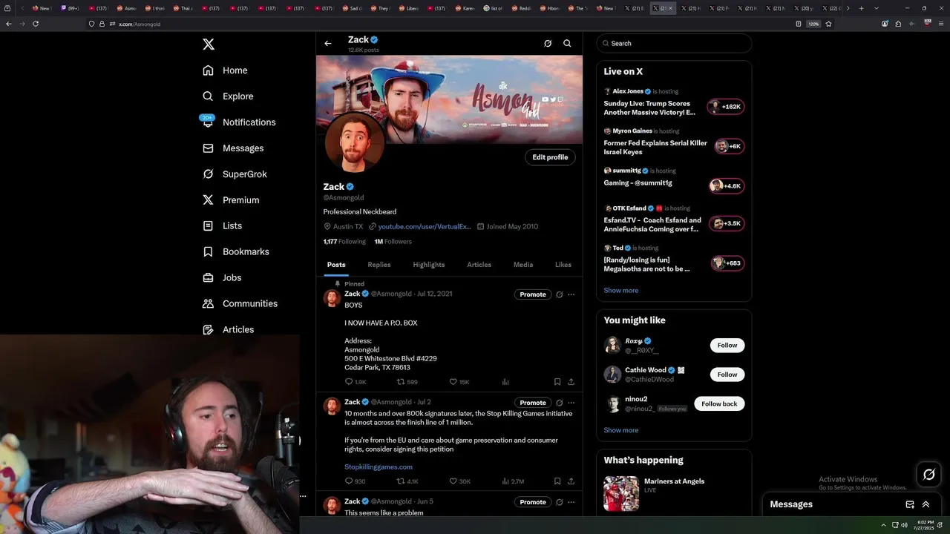Viewport: 950px width, 534px height.
Task: Open the Zack profile avatar picture
Action: (354, 143)
